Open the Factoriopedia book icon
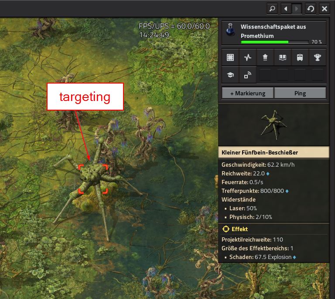The height and width of the screenshot is (299, 335). (x=283, y=57)
